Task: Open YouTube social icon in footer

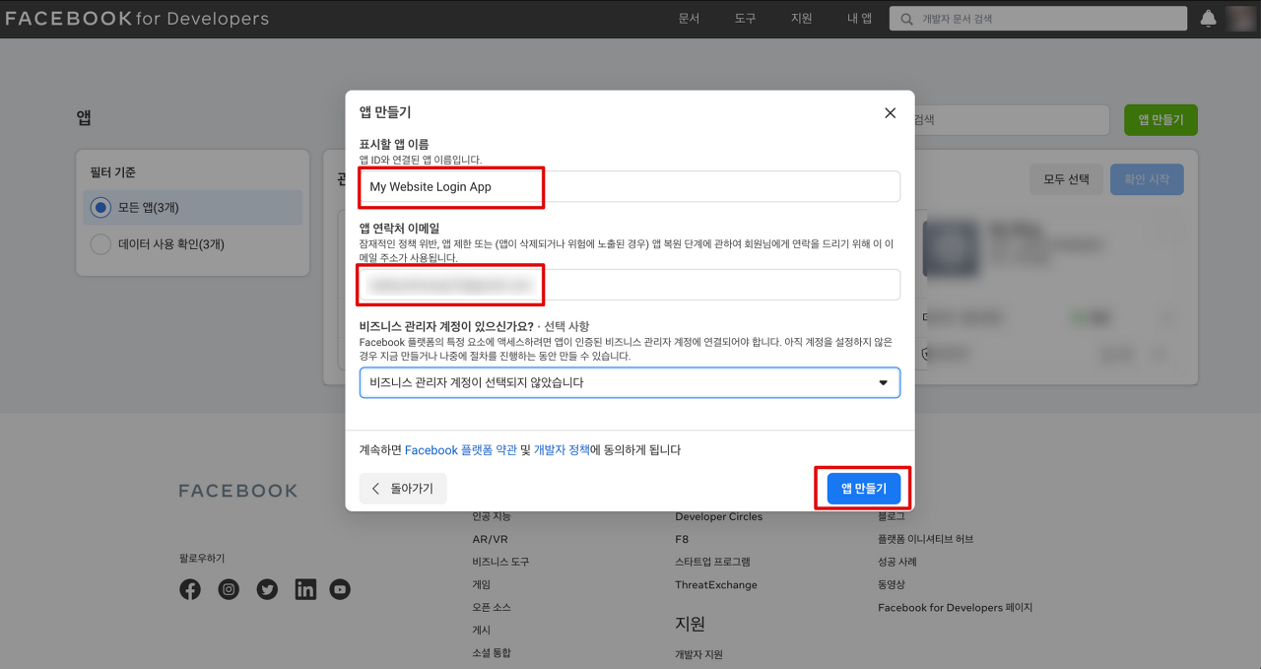Action: (x=340, y=589)
